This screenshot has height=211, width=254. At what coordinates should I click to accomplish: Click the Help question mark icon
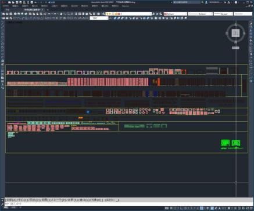pos(236,2)
